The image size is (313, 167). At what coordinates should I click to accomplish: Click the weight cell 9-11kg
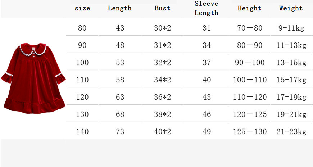[x=291, y=28]
